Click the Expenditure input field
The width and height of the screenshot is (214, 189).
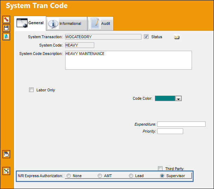[181, 124]
